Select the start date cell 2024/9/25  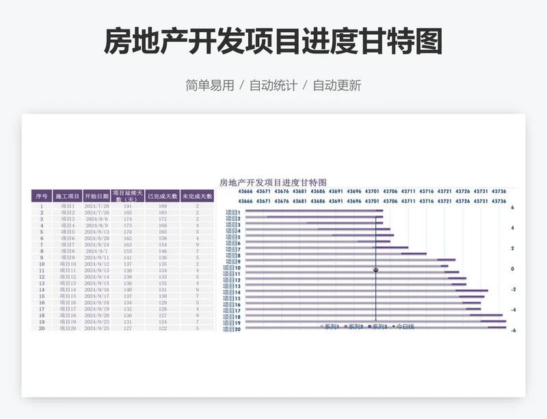pyautogui.click(x=96, y=328)
